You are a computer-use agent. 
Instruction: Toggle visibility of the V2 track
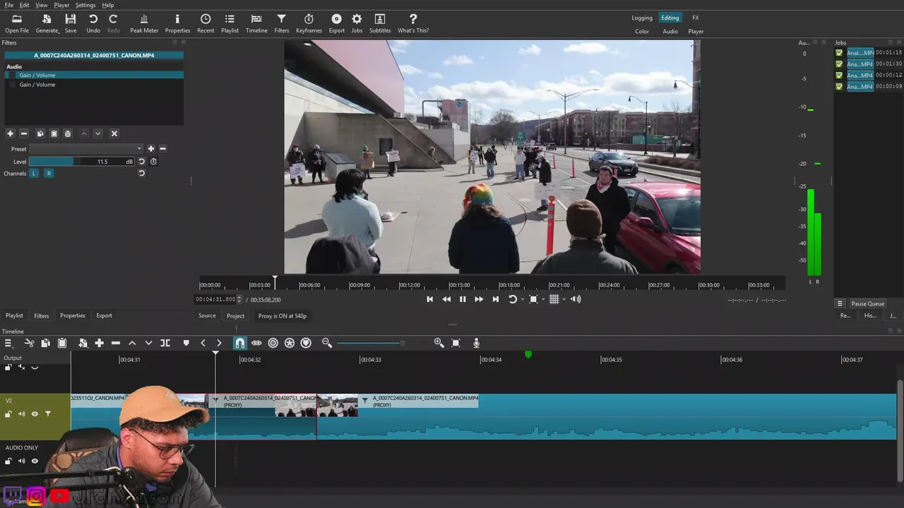click(x=35, y=414)
